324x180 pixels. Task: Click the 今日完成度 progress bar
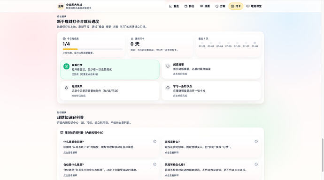tap(93, 49)
